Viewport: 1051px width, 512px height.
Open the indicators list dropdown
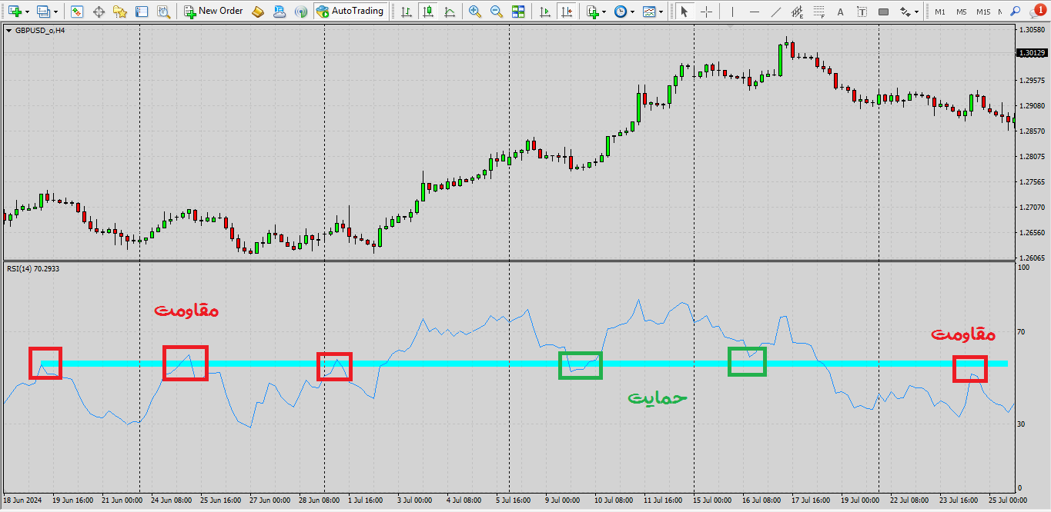tap(604, 12)
